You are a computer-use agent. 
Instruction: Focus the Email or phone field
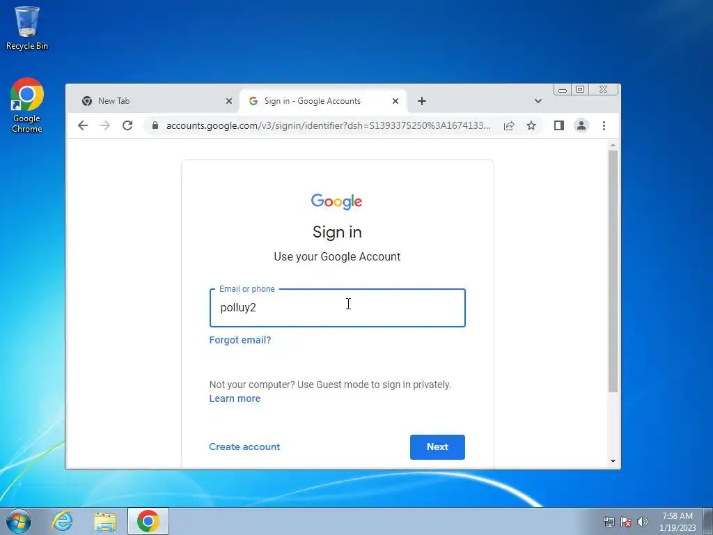338,308
